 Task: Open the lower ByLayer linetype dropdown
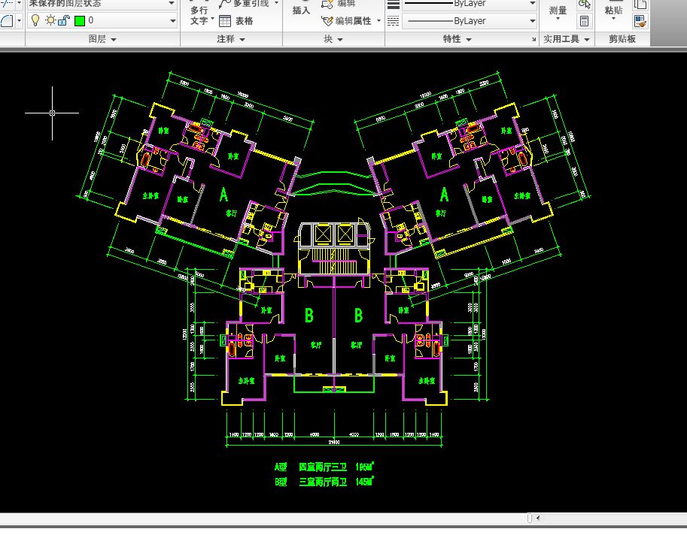[x=532, y=21]
